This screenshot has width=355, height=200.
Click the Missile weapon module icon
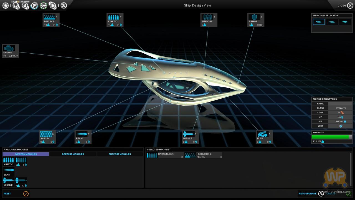8,181
